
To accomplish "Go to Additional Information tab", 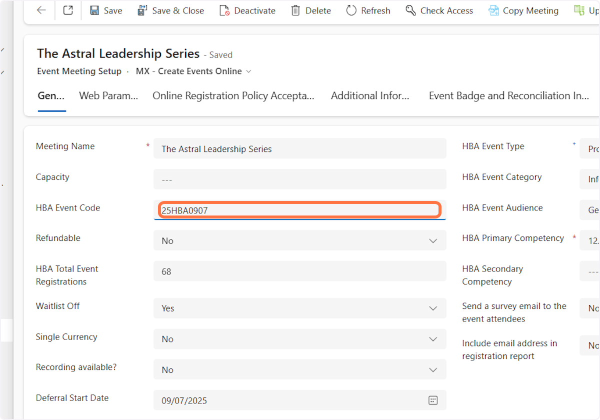I will [370, 96].
